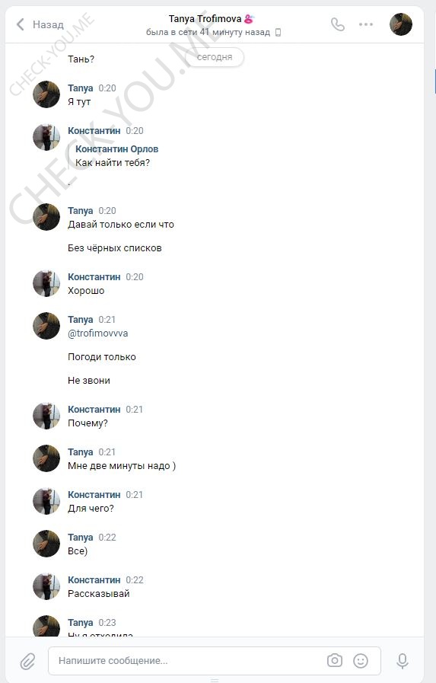Click the mobile device icon by the last-seen status
This screenshot has width=436, height=683.
(278, 32)
